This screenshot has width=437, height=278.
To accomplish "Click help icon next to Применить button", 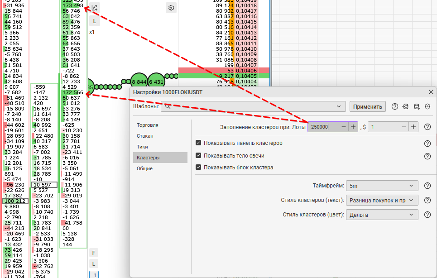I will 394,106.
